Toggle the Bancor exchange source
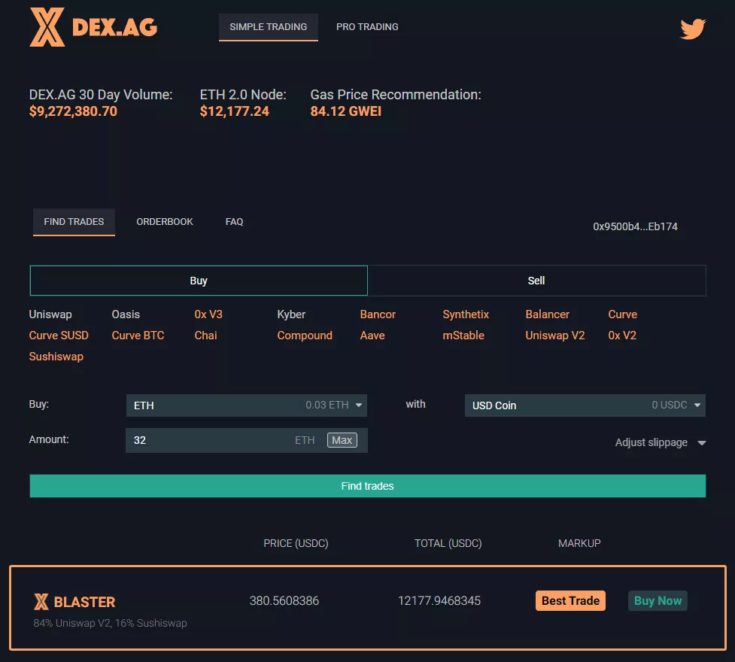This screenshot has width=735, height=662. (378, 314)
